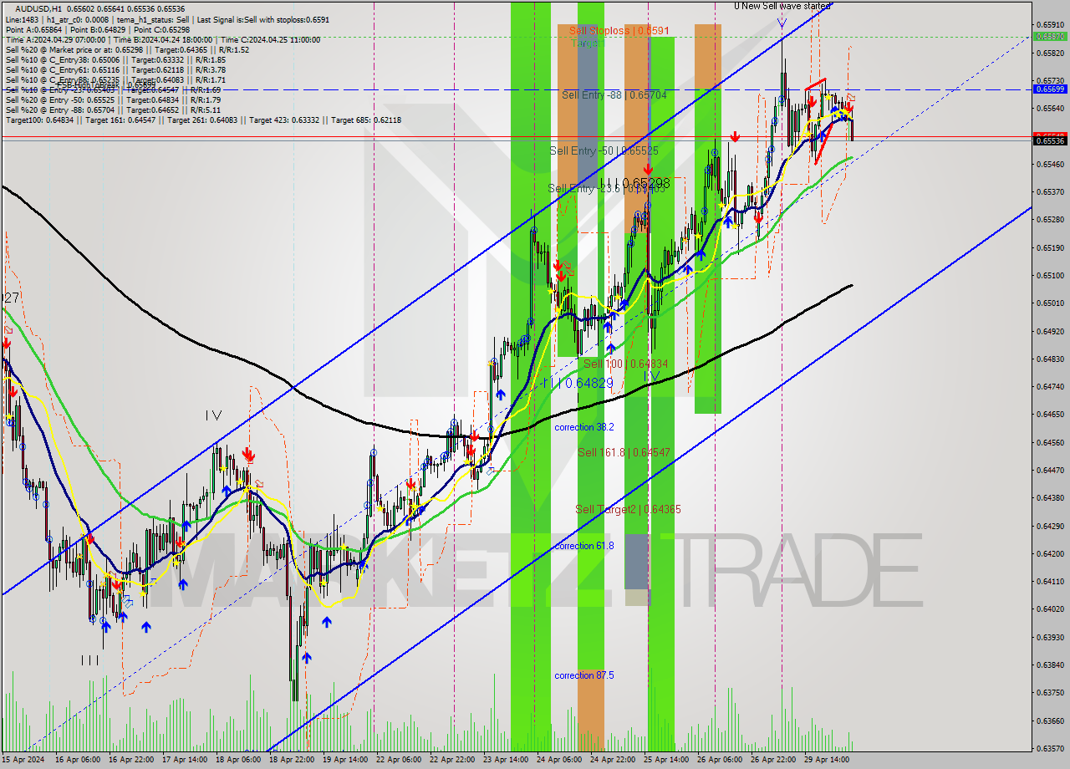Image resolution: width=1070 pixels, height=769 pixels.
Task: Click the 'Sell %20 @ Entry -88' line
Action: tap(113, 110)
